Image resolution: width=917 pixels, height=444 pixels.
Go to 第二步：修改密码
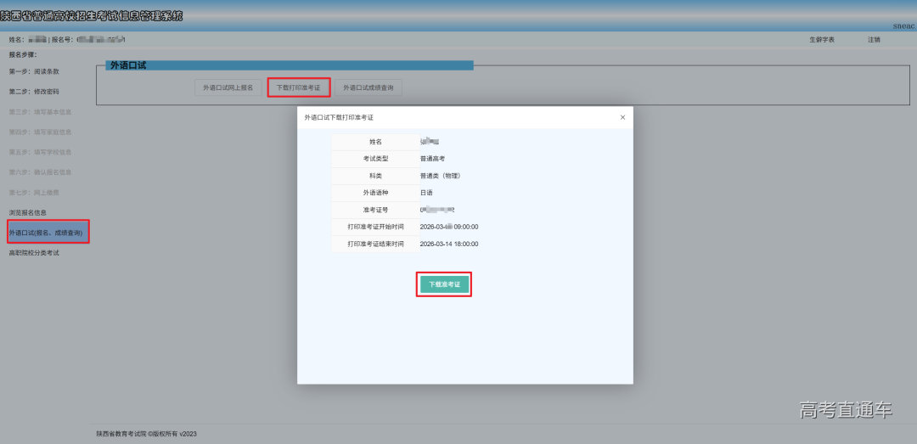click(34, 92)
